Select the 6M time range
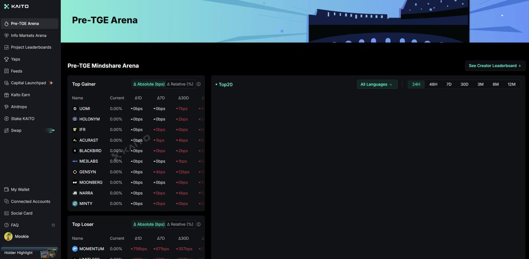This screenshot has width=529, height=259. point(495,85)
